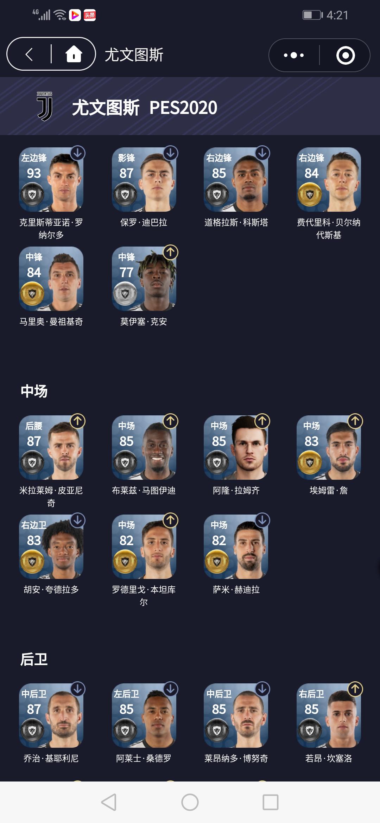Click the Juventus club logo
This screenshot has height=823, width=380.
pyautogui.click(x=45, y=106)
